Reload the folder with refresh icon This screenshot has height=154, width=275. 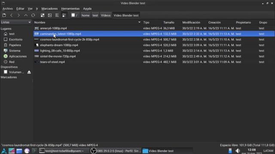(33, 15)
